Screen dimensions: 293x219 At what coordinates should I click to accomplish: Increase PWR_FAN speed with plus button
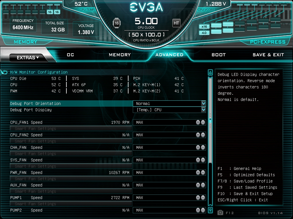[x=198, y=173]
